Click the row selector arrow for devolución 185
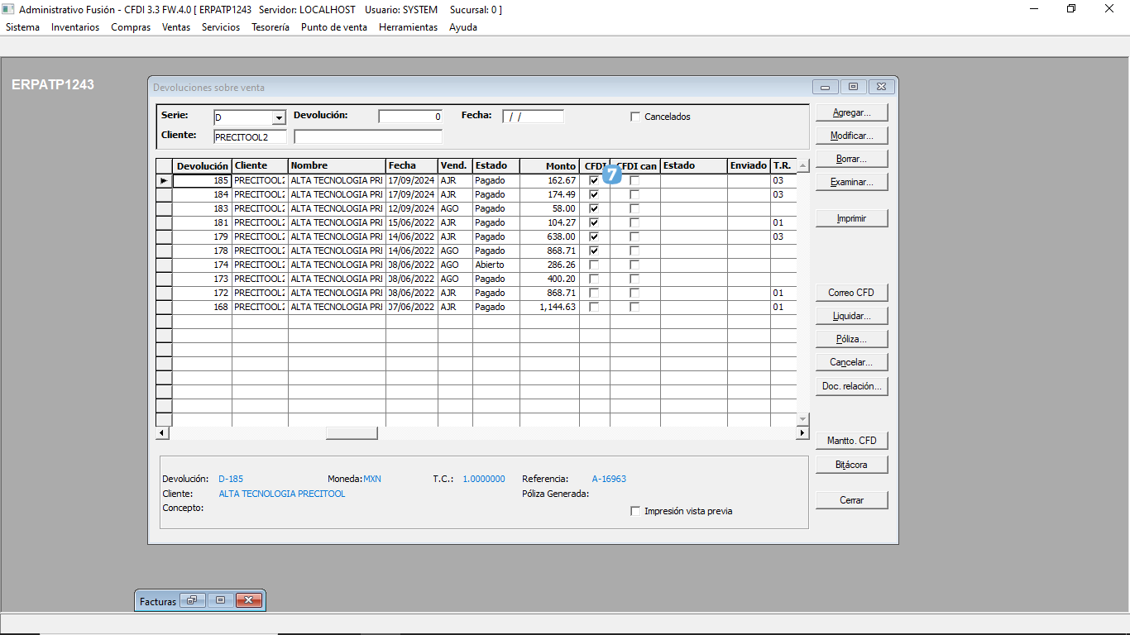The height and width of the screenshot is (635, 1130). [x=164, y=180]
